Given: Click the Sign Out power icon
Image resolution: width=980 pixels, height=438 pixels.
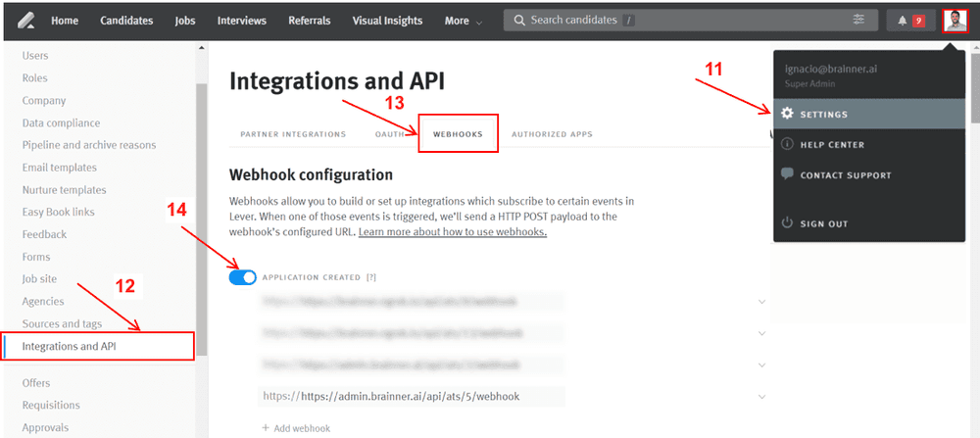Looking at the screenshot, I should tap(787, 223).
